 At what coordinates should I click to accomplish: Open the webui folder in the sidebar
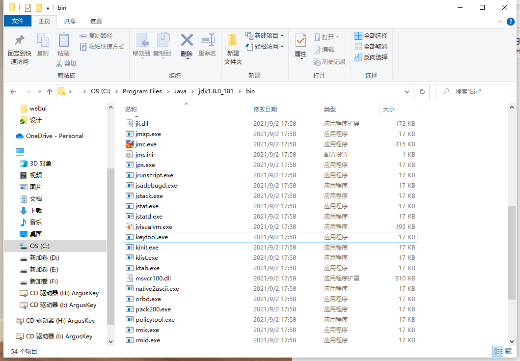coord(33,109)
